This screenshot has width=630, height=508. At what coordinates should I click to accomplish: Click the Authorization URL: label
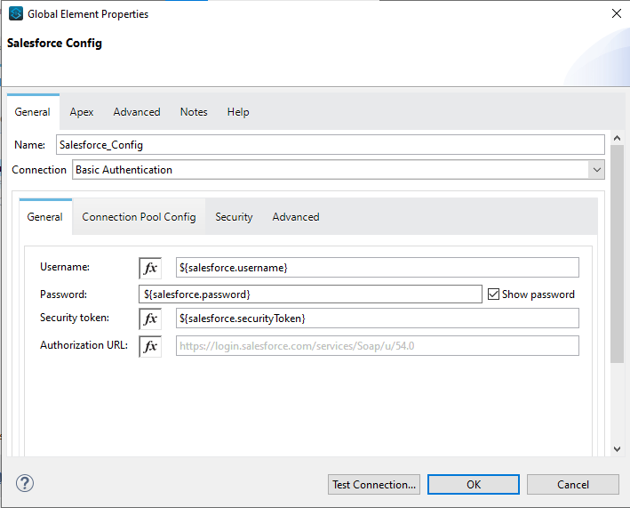point(84,344)
